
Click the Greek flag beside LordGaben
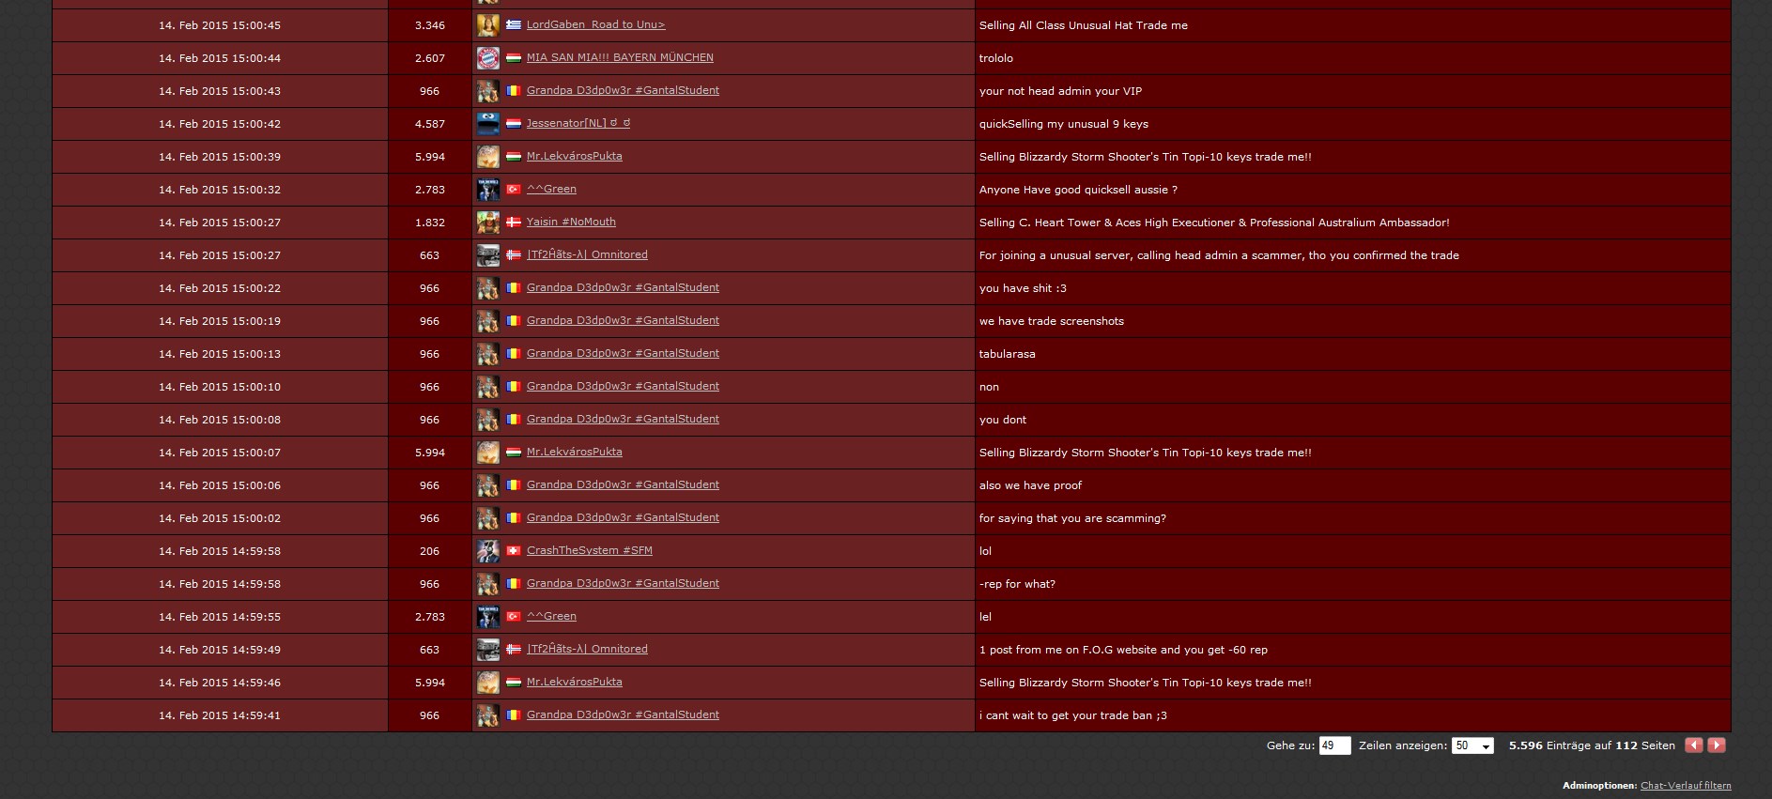tap(514, 25)
